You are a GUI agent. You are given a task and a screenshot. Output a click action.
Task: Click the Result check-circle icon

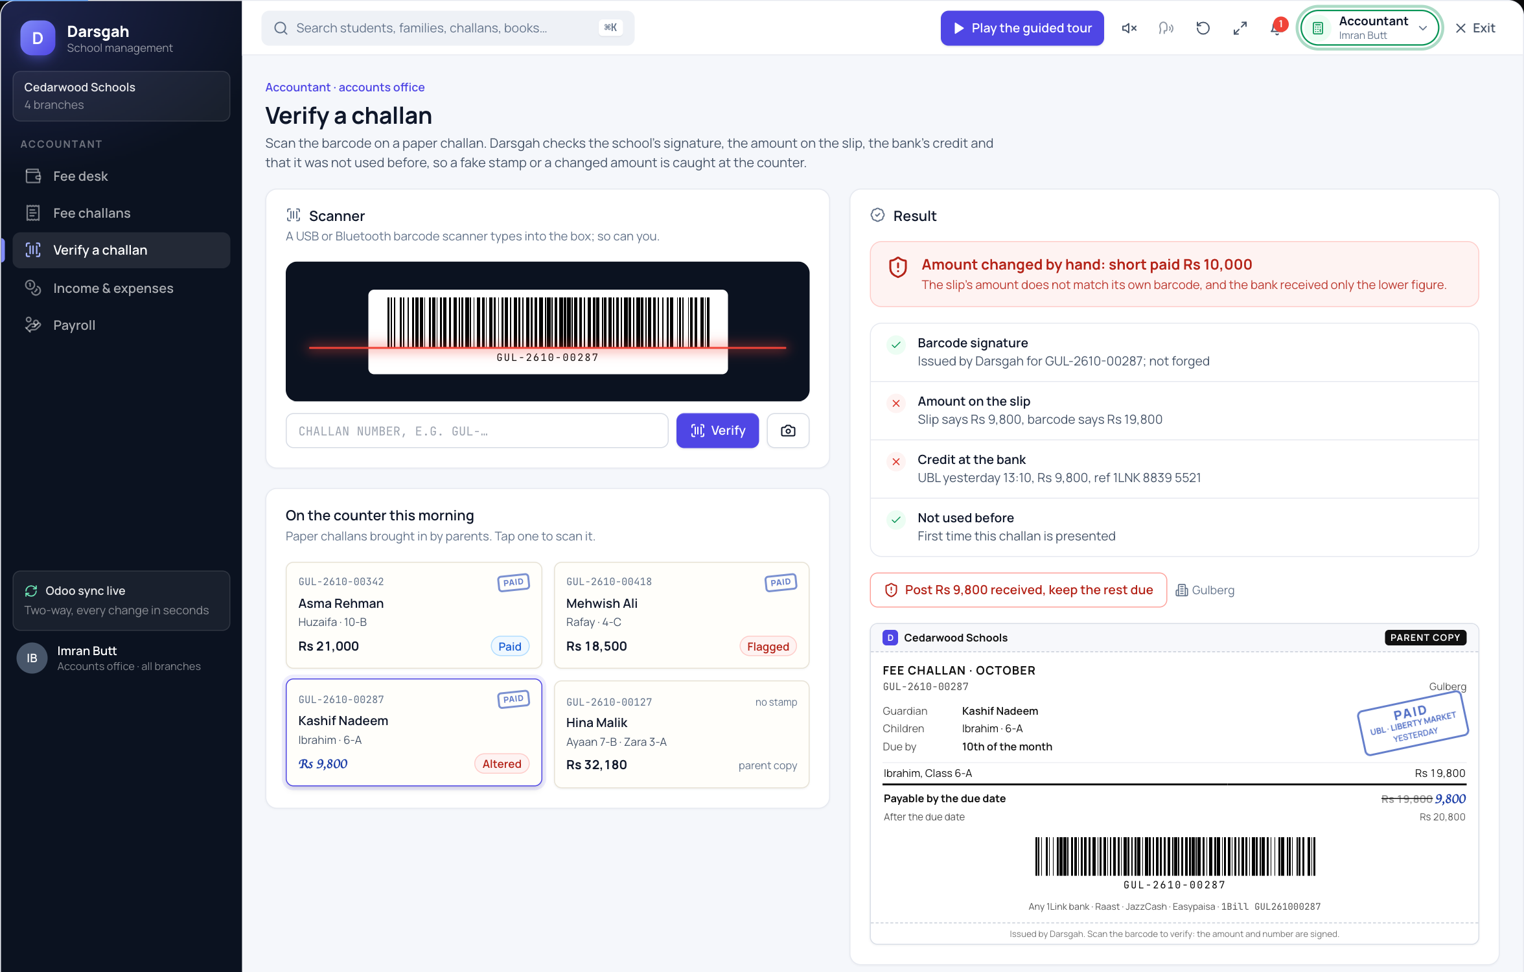pyautogui.click(x=877, y=215)
